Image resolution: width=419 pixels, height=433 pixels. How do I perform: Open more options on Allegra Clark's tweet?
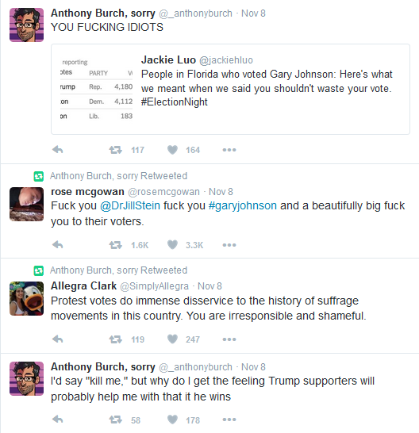[229, 339]
